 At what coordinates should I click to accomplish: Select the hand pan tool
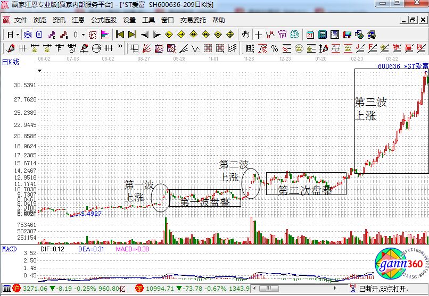click(x=245, y=35)
